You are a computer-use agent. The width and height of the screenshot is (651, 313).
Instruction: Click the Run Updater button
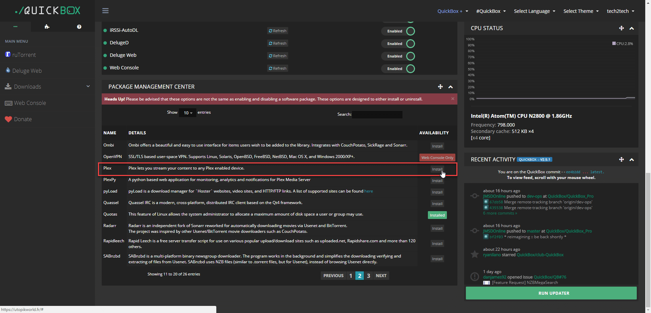click(551, 293)
